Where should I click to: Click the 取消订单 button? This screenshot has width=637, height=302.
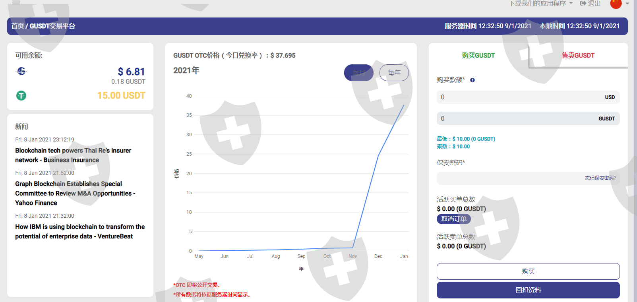tap(454, 219)
